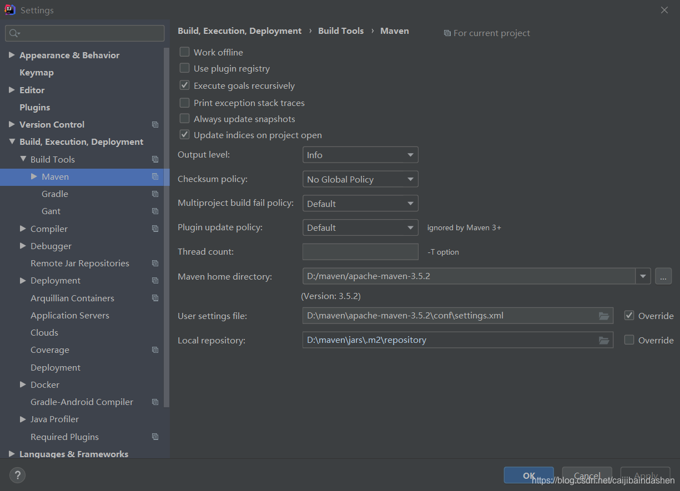The width and height of the screenshot is (680, 491).
Task: Open Multiproject build fail policy dropdown
Action: (360, 204)
